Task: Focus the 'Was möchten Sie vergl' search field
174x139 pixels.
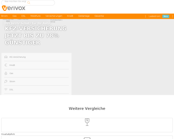Action: pos(28,2)
